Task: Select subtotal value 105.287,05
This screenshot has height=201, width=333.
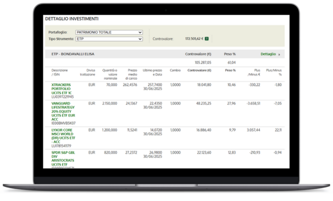Action: coord(203,62)
